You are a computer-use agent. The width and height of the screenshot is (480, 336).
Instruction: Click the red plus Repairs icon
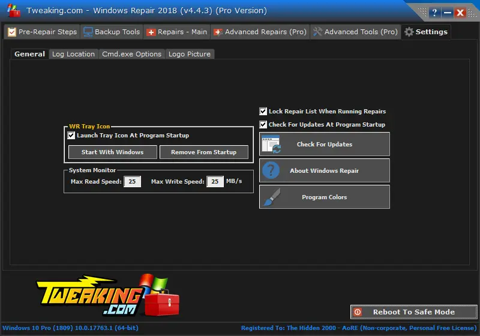point(151,32)
